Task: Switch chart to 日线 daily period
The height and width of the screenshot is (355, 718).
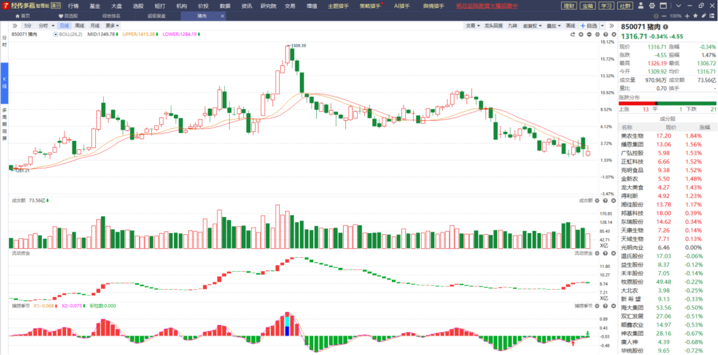Action: click(x=64, y=25)
